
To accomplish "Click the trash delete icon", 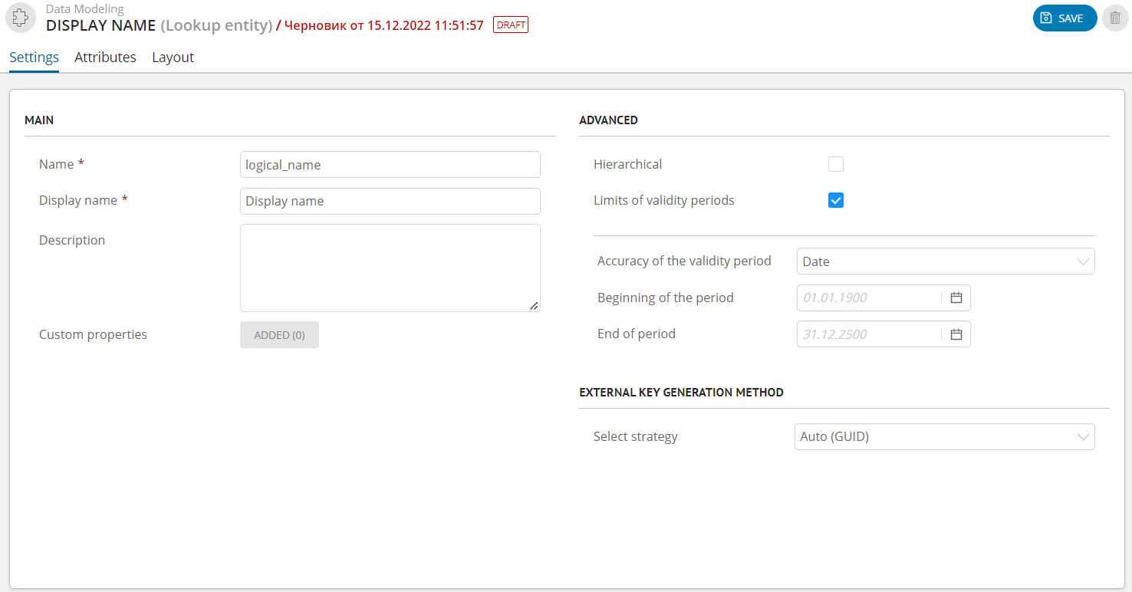I will coord(1115,18).
